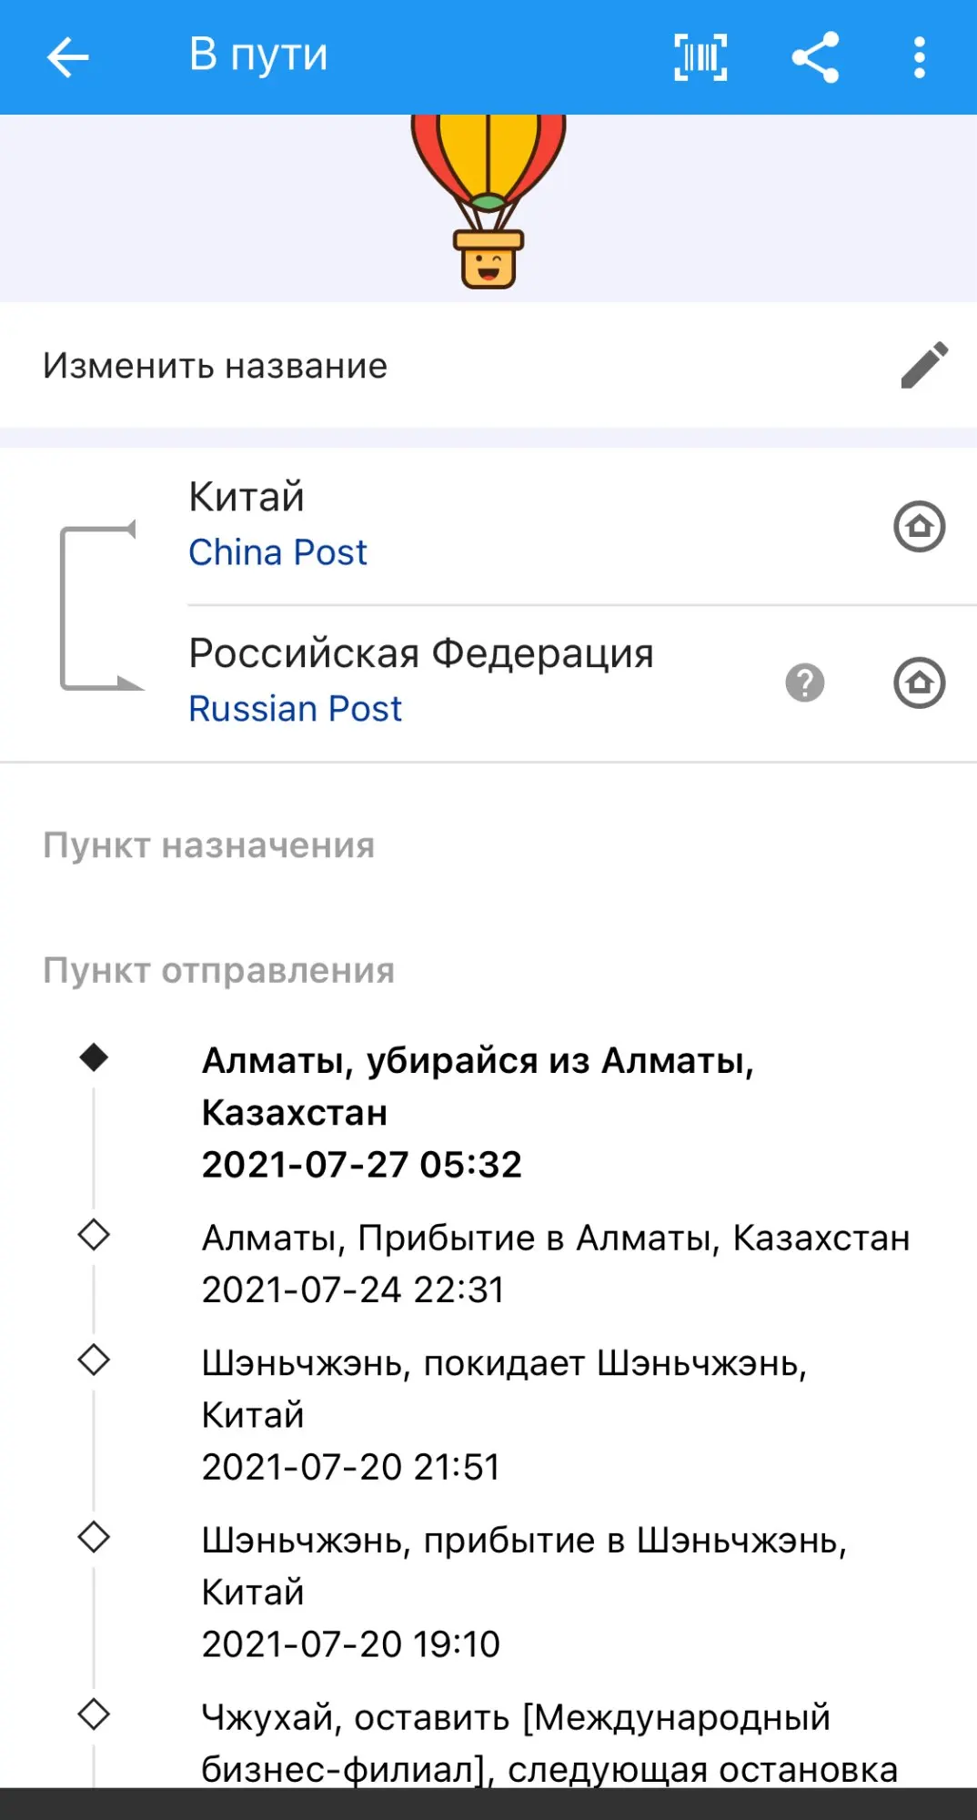
Task: Select the filled diamond latest status marker
Action: (94, 1057)
